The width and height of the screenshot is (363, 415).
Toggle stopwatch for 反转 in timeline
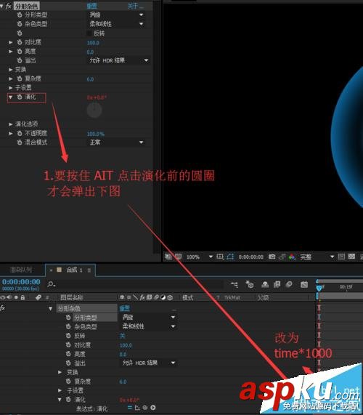coord(68,336)
